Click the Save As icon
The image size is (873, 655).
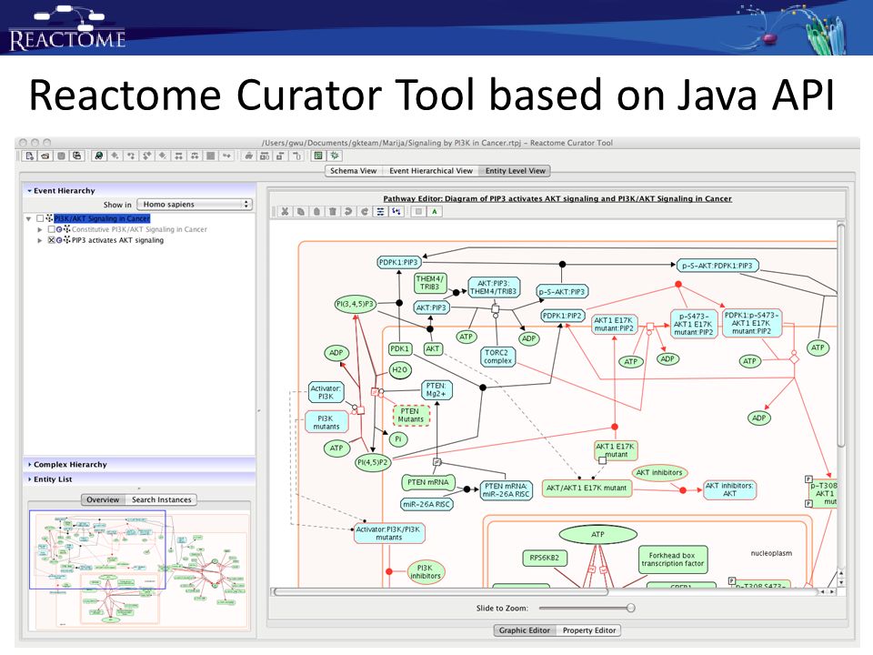[76, 156]
